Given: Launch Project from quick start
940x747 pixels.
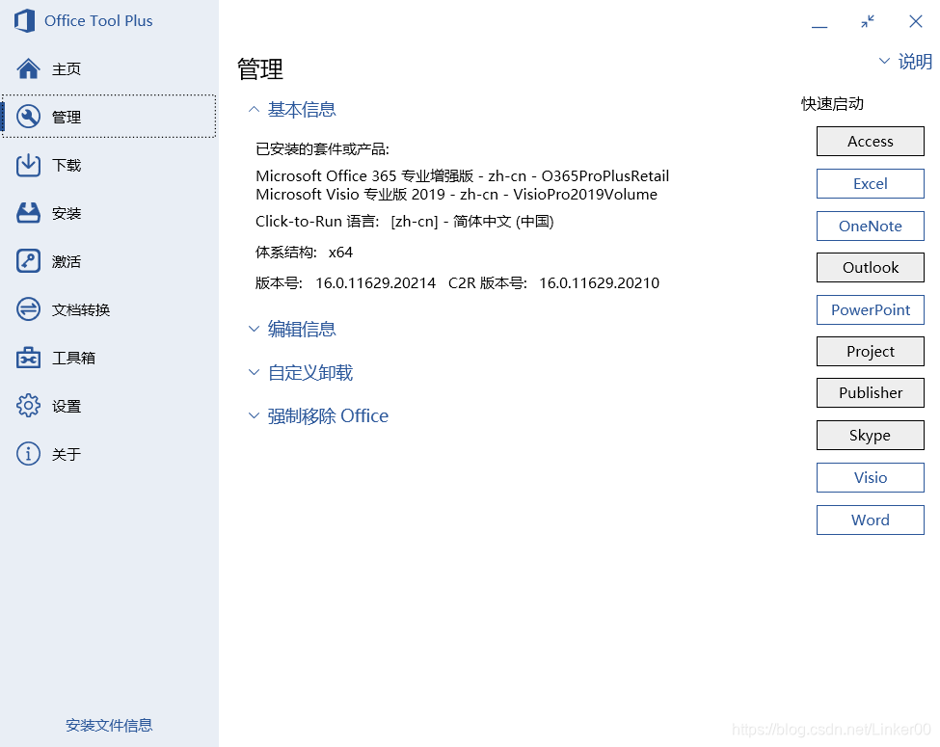Looking at the screenshot, I should (x=871, y=351).
